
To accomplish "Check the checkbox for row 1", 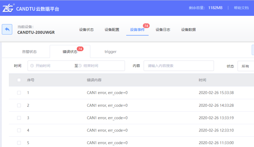I will coord(19,93).
